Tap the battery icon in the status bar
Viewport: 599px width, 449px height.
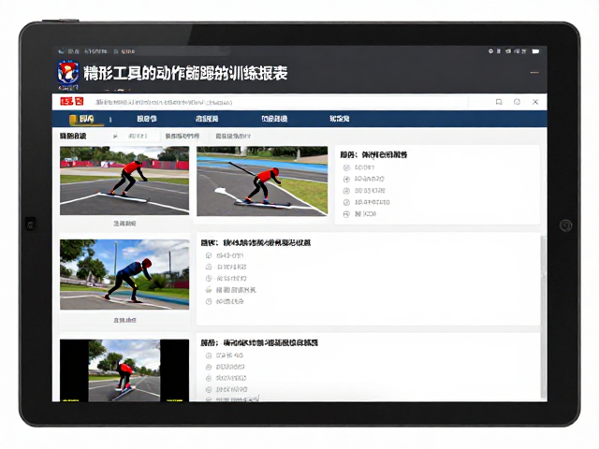coord(535,51)
